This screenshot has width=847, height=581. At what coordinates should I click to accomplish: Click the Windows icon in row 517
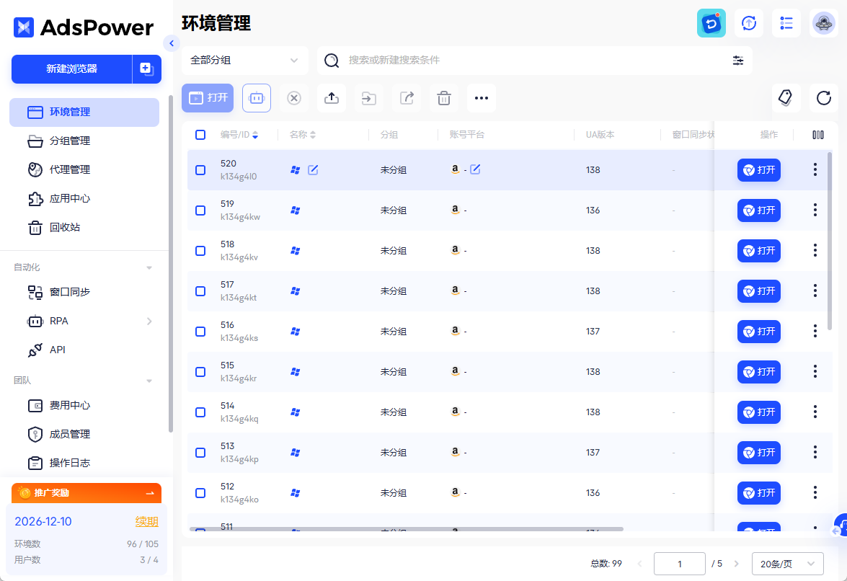(295, 291)
